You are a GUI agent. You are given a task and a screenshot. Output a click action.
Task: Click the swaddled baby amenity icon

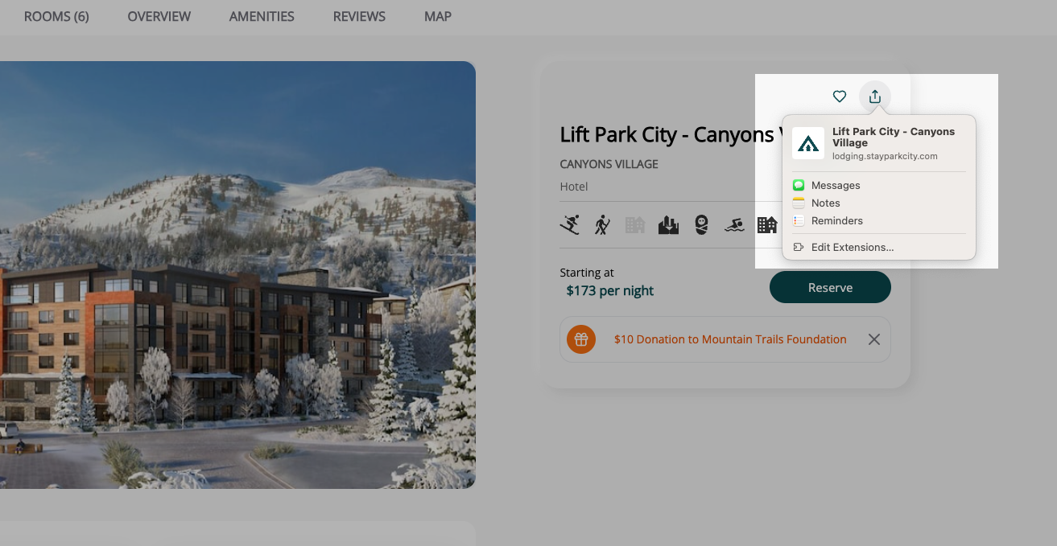tap(701, 224)
